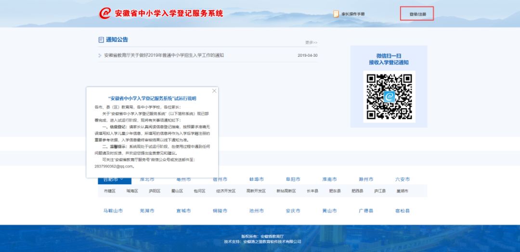Choose 马鞍山市 from city list
Image resolution: width=520 pixels, height=252 pixels.
coord(113,211)
